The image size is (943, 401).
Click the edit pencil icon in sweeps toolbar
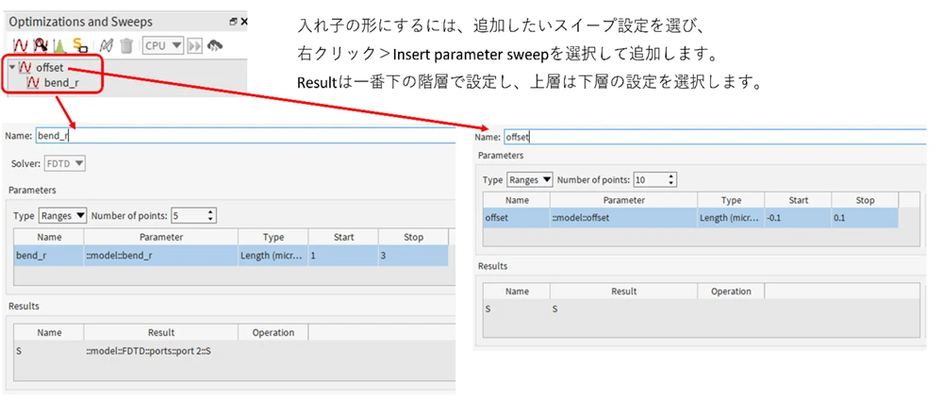click(x=107, y=45)
